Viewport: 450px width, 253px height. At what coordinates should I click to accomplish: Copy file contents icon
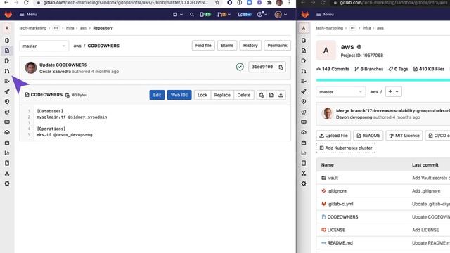tap(262, 95)
